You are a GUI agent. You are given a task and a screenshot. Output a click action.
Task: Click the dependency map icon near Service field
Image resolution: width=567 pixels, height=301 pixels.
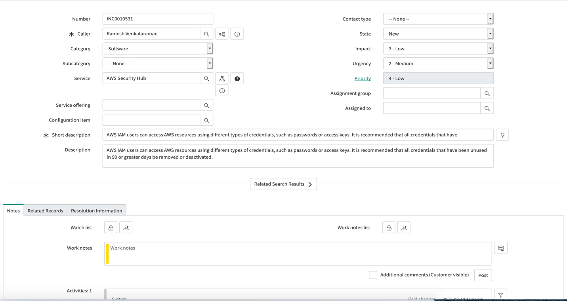[222, 78]
